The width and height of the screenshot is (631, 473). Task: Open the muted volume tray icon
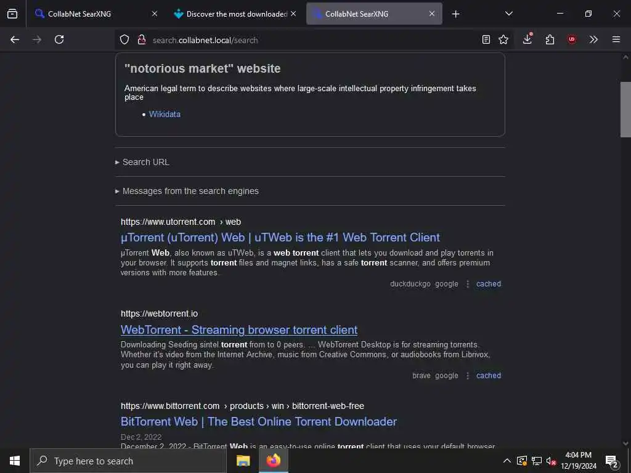coord(551,461)
